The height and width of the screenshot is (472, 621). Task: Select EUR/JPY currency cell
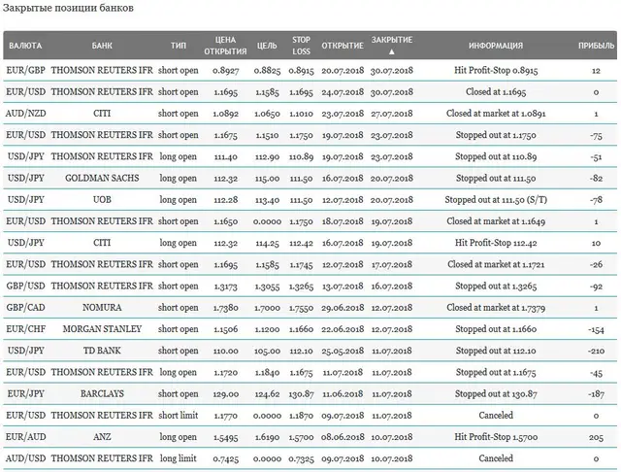coord(26,393)
